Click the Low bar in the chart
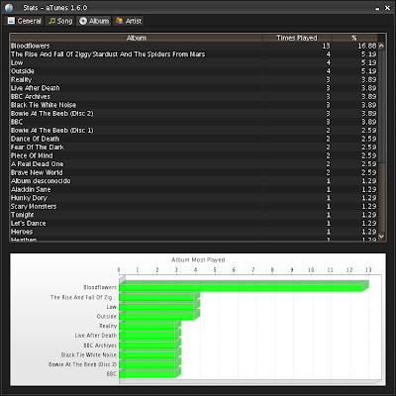The height and width of the screenshot is (396, 396). 159,306
